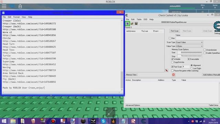Click the Notepad title bar icon

point(3,13)
